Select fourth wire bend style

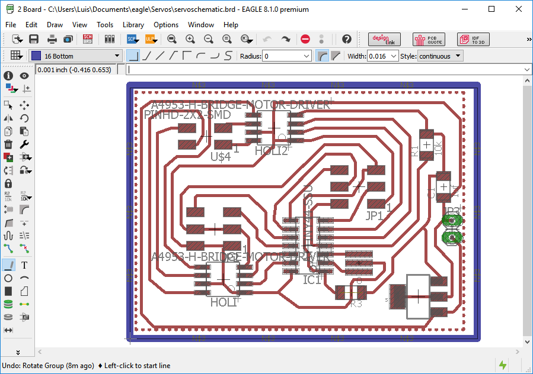click(x=173, y=56)
